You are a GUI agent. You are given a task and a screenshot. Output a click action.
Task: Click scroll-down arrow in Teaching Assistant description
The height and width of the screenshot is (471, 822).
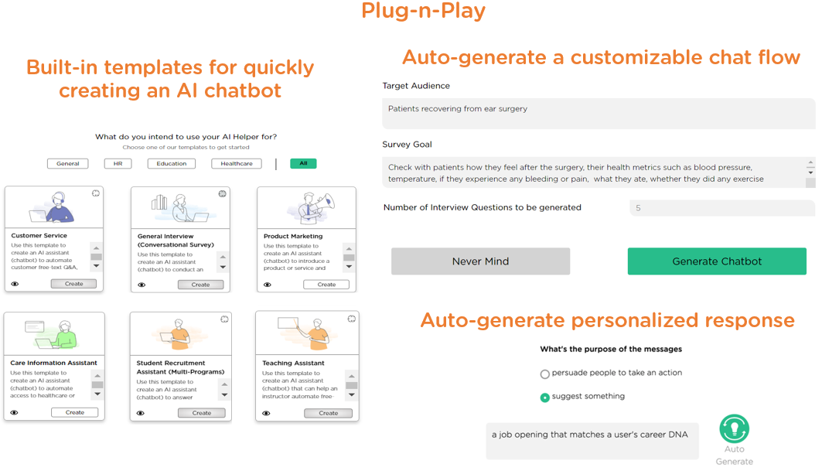pos(352,395)
